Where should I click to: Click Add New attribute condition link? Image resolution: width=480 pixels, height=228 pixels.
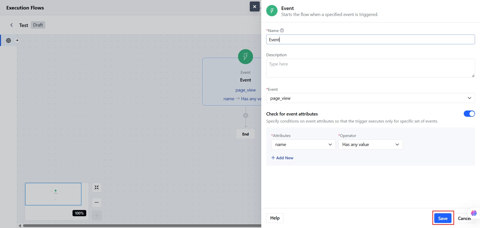282,158
